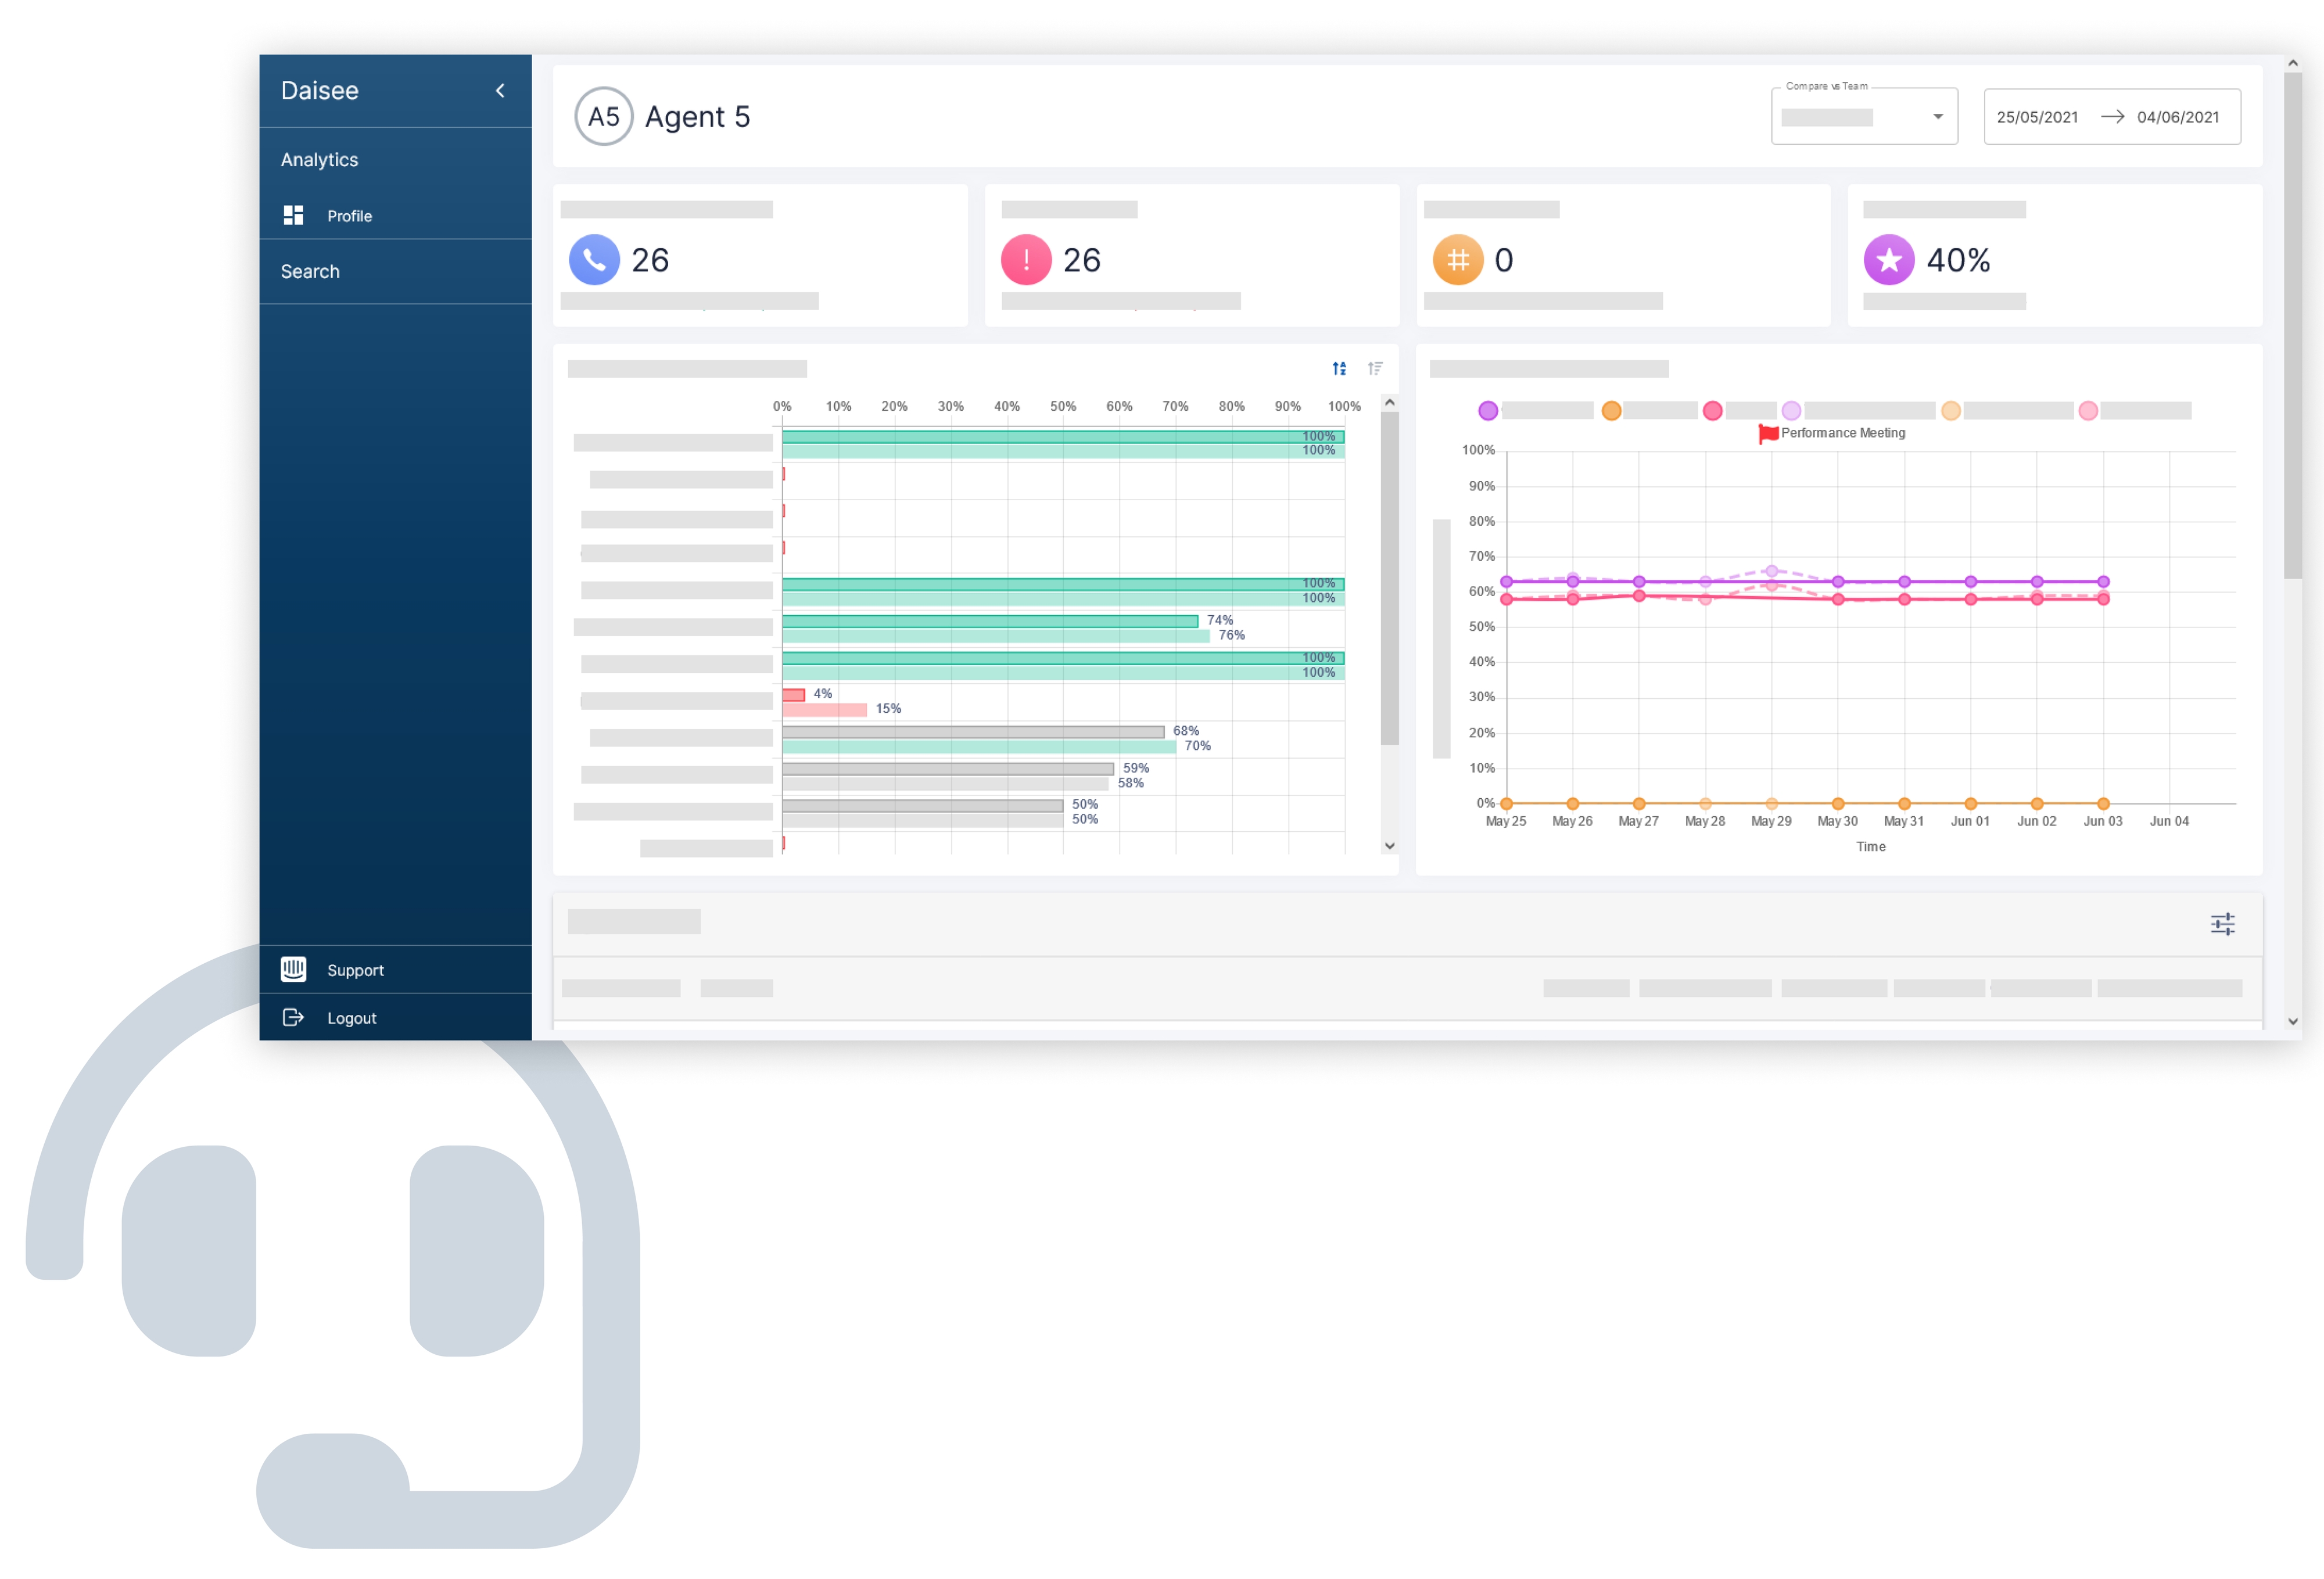Toggle the orange series in the legend
This screenshot has width=2324, height=1579.
(1611, 410)
